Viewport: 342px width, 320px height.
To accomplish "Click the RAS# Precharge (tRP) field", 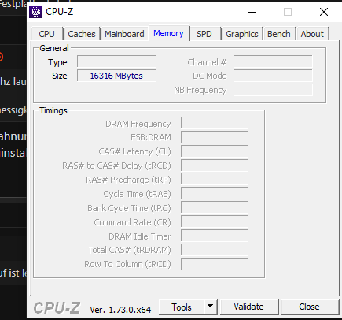I will pyautogui.click(x=214, y=180).
